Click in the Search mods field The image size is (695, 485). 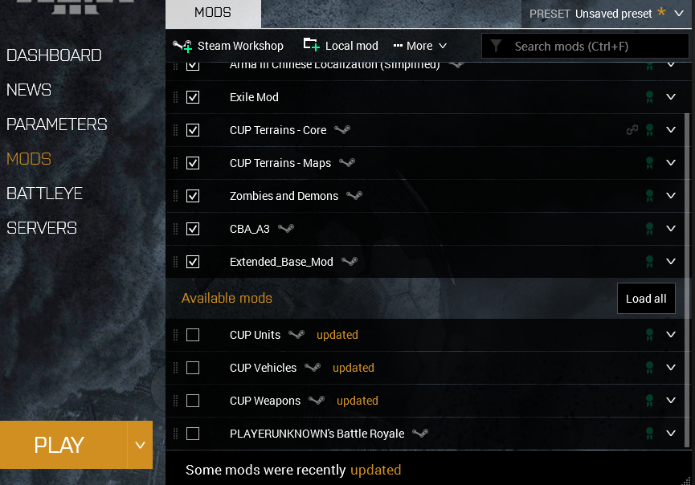pos(585,46)
